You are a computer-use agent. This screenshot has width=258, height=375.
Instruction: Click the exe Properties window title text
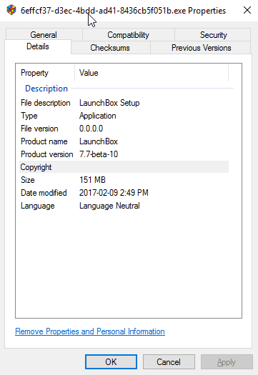click(123, 11)
